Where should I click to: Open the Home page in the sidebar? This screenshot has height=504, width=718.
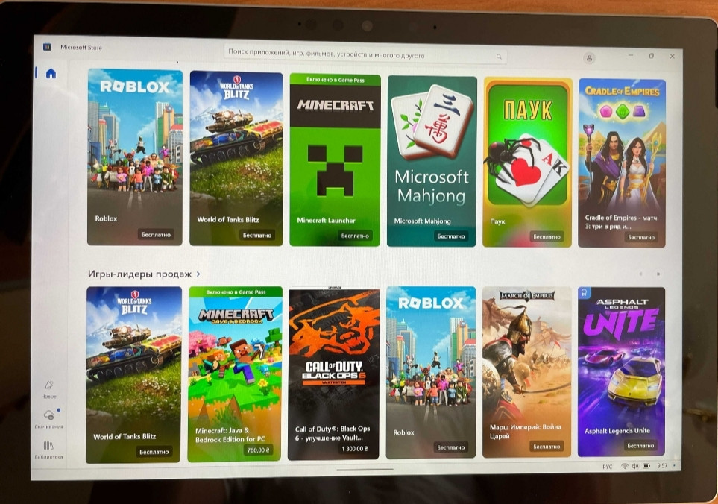[x=51, y=73]
